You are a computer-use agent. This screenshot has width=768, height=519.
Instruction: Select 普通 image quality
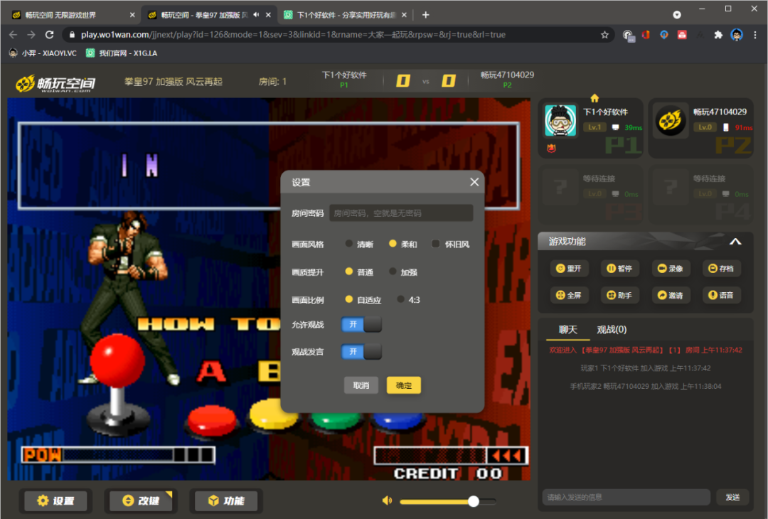point(360,272)
